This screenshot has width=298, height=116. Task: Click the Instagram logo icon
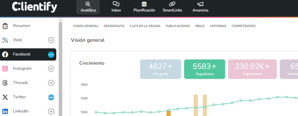[x=5, y=69]
